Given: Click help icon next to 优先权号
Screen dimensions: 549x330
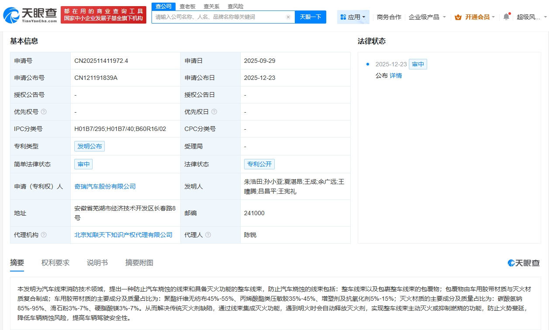Looking at the screenshot, I should (45, 112).
